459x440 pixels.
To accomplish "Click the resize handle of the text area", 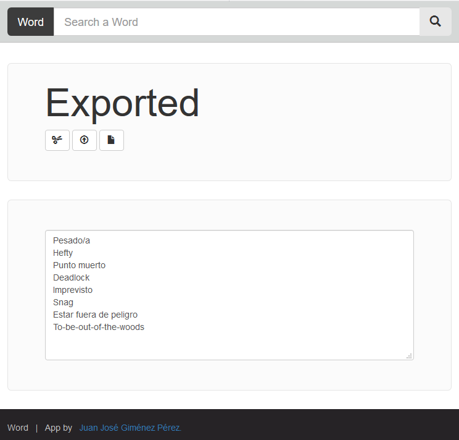I will 409,355.
